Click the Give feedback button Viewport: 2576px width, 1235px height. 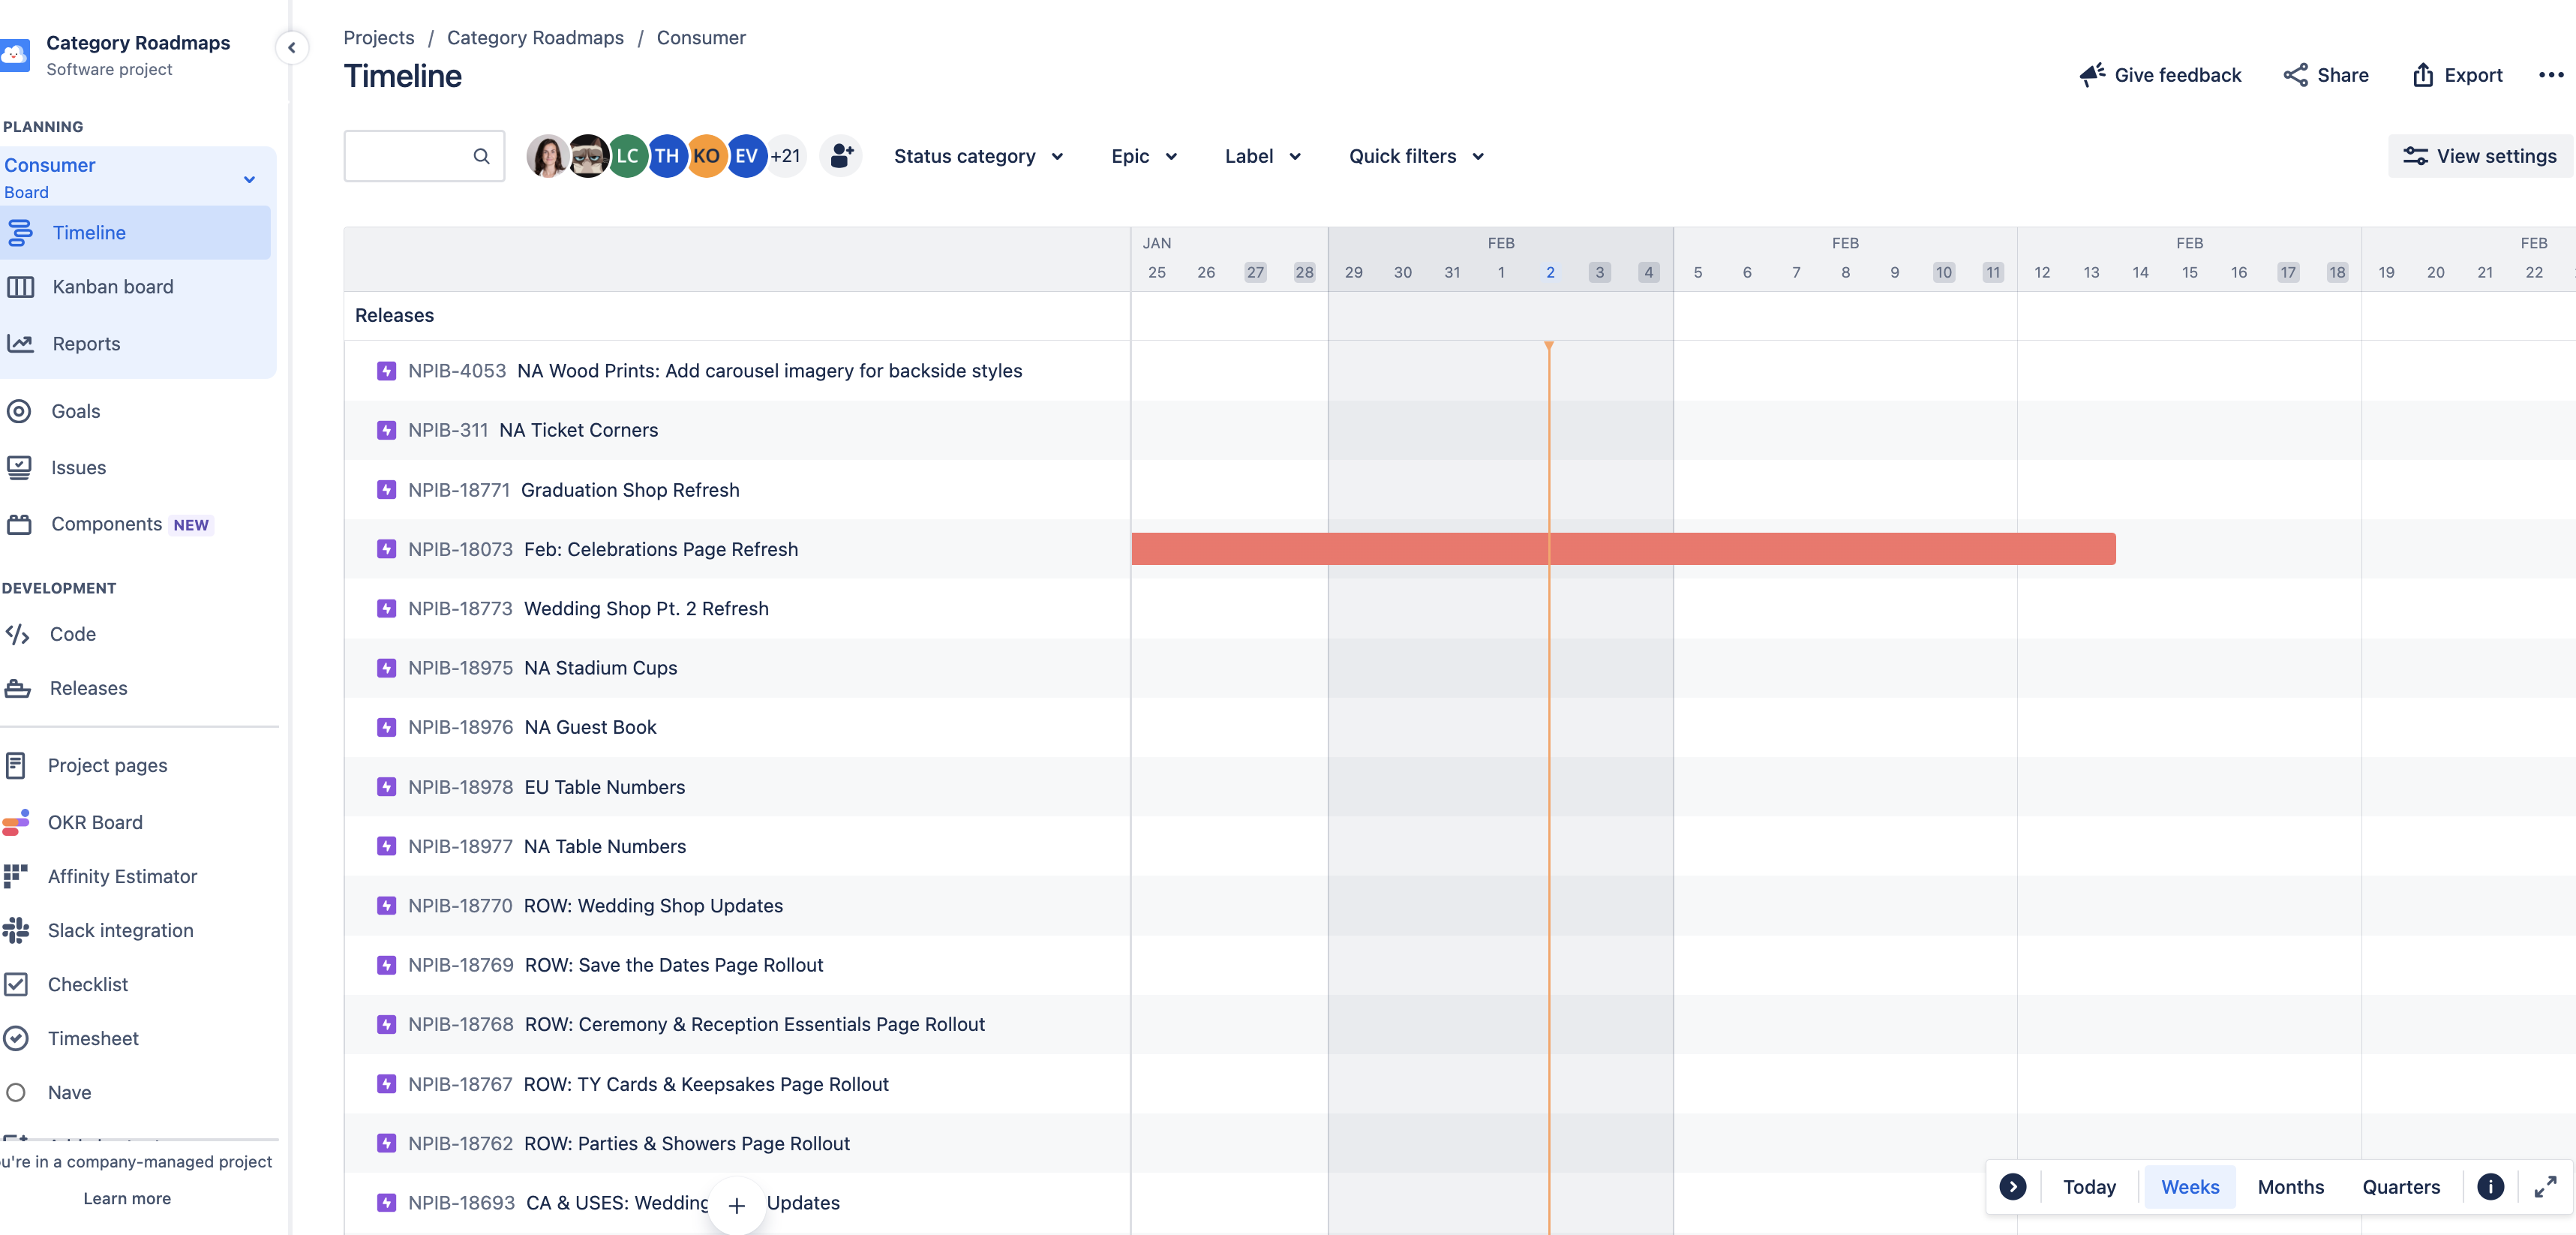click(x=2159, y=75)
